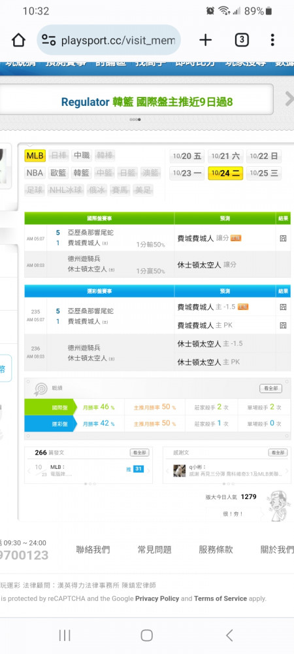Tap Android back navigation button

[x=229, y=635]
